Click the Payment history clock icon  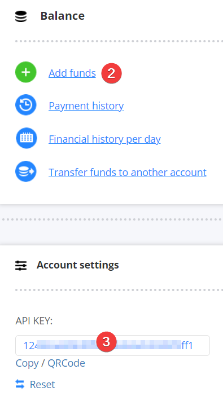point(26,105)
